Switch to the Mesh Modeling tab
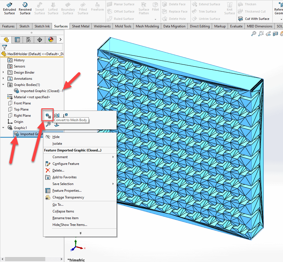This screenshot has height=262, width=283. point(147,26)
